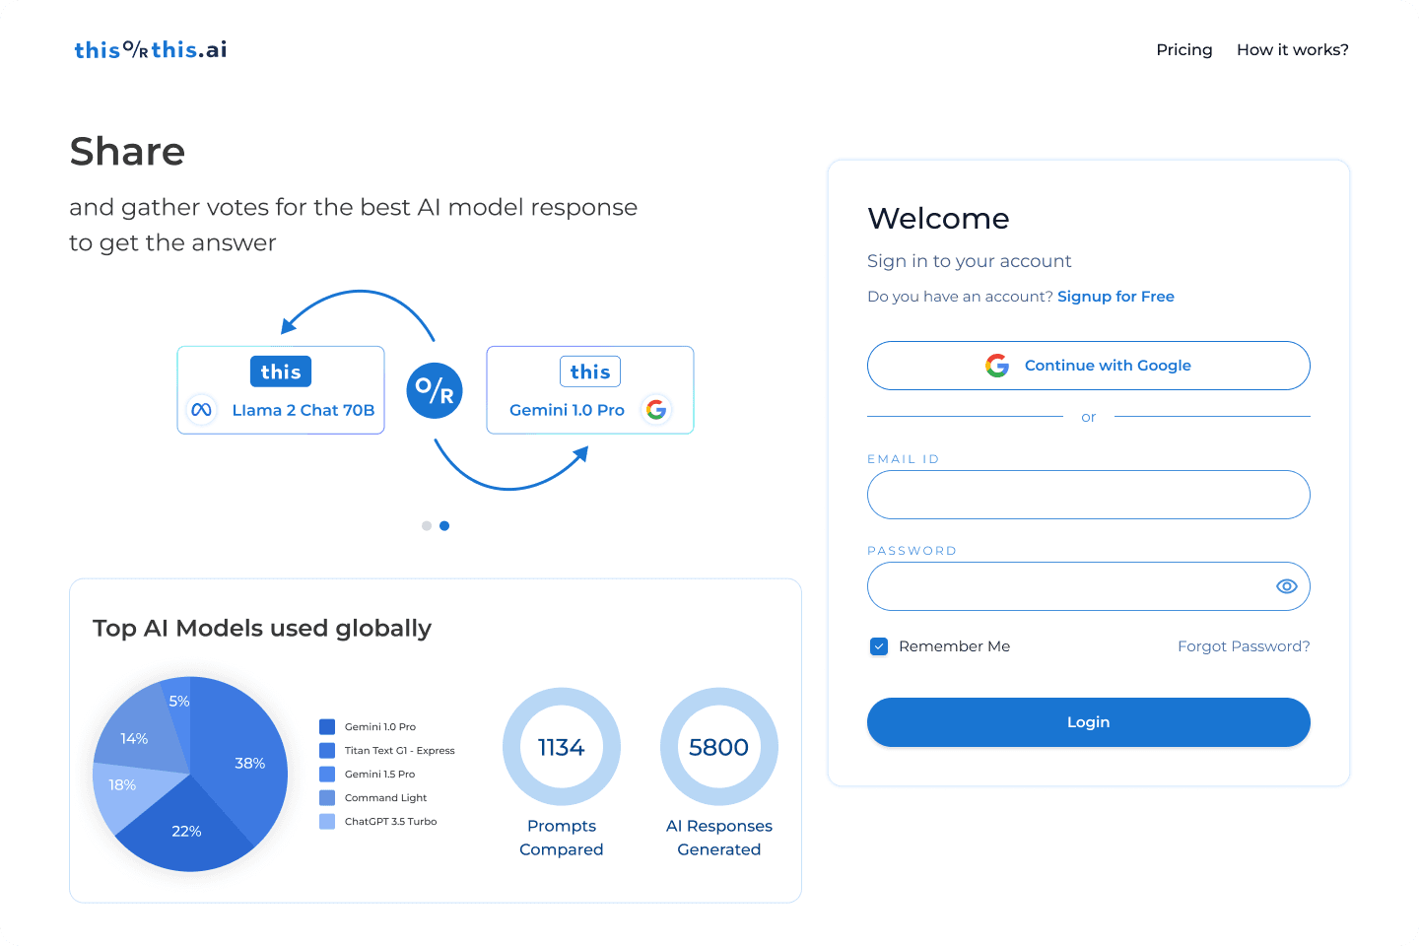Screen dimensions: 1419x946
Task: Click the 'Welcome' heading text
Action: point(938,219)
